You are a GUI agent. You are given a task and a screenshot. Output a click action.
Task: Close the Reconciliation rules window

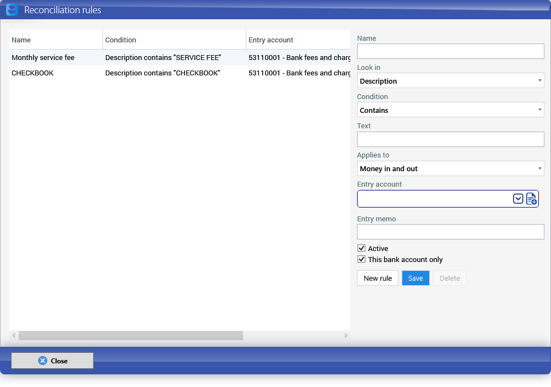tap(52, 361)
